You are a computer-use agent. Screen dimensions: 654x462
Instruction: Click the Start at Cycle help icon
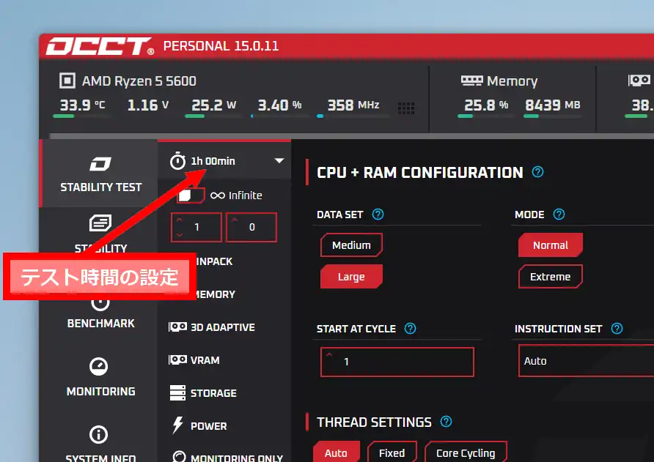(x=411, y=329)
